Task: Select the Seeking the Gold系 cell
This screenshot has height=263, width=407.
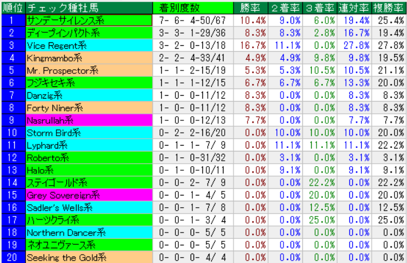Action: (89, 257)
